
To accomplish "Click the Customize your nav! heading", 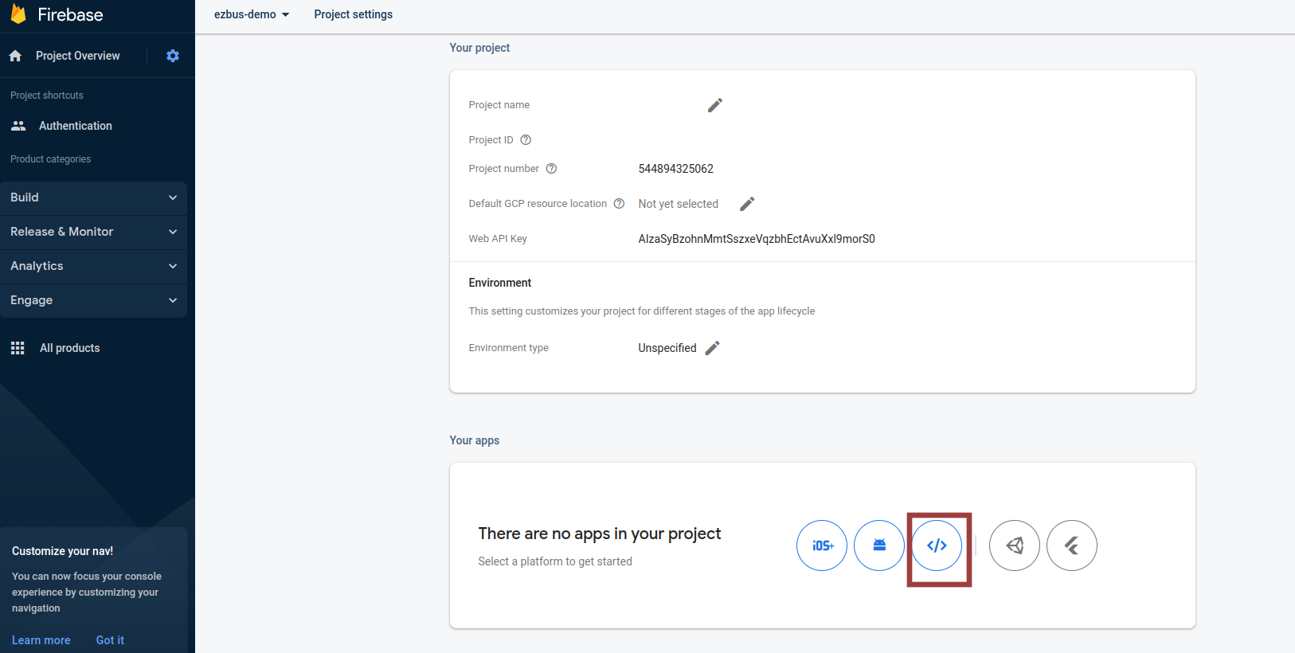I will tap(62, 551).
